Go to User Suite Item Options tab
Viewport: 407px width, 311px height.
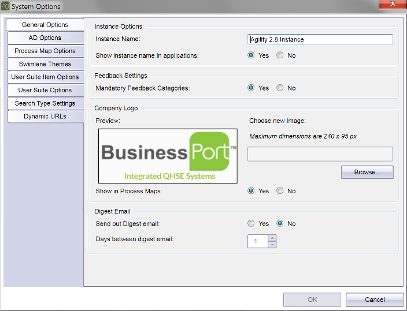(45, 77)
